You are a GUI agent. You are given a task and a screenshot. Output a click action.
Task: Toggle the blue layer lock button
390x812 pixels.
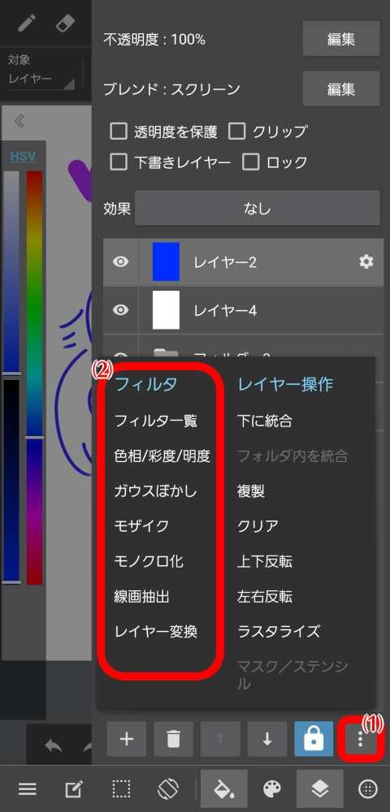point(314,739)
